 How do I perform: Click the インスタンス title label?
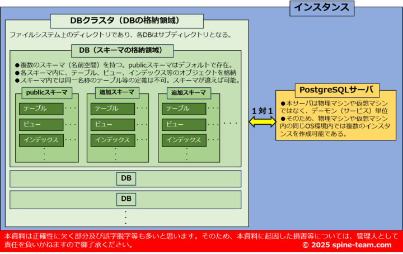(x=322, y=8)
